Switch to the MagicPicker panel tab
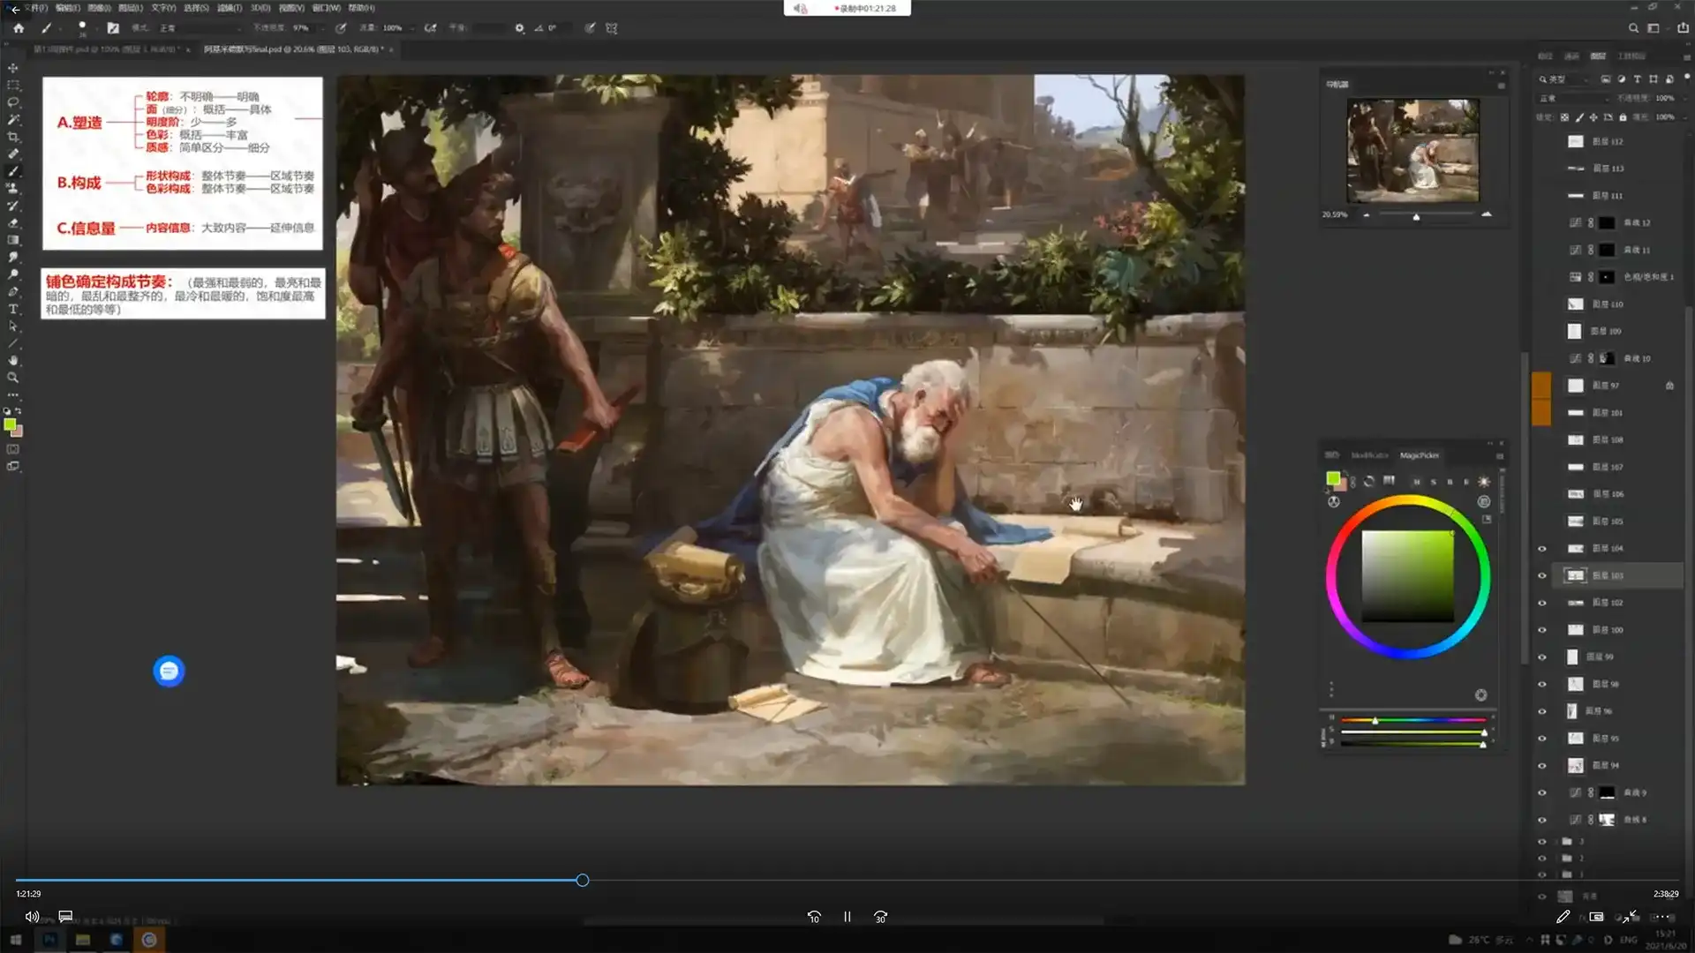Viewport: 1695px width, 953px height. click(1420, 455)
